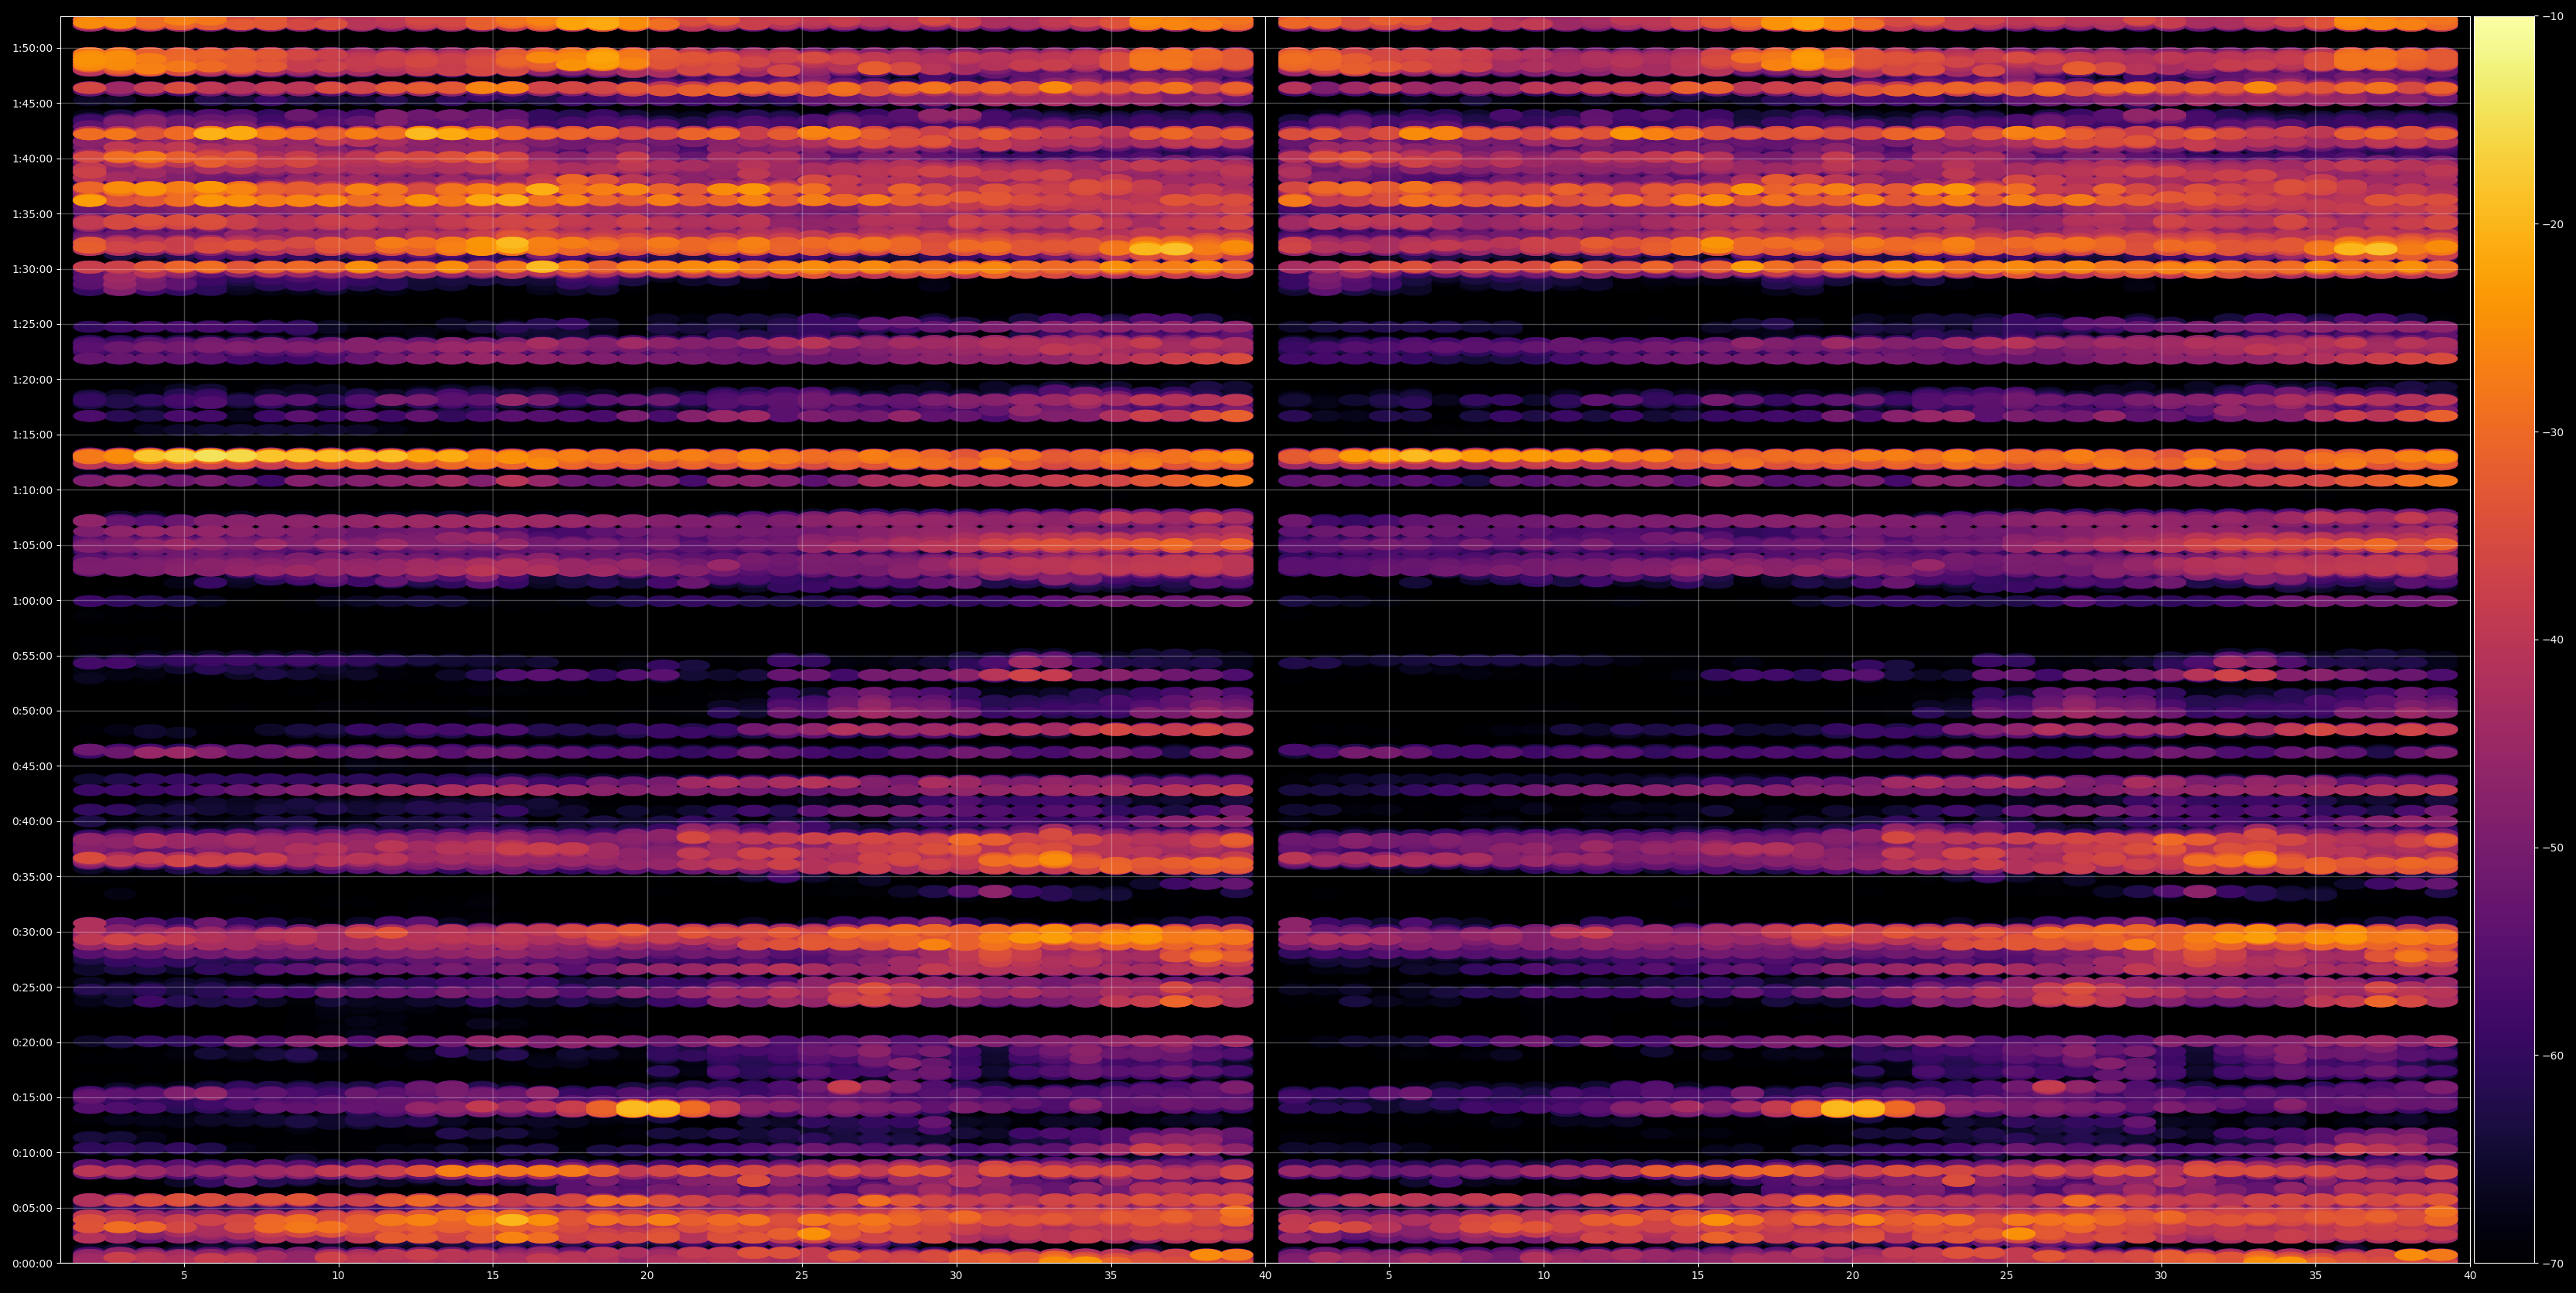Click the -70 colorbar tick label
The height and width of the screenshot is (1293, 2576).
pos(2553,1263)
